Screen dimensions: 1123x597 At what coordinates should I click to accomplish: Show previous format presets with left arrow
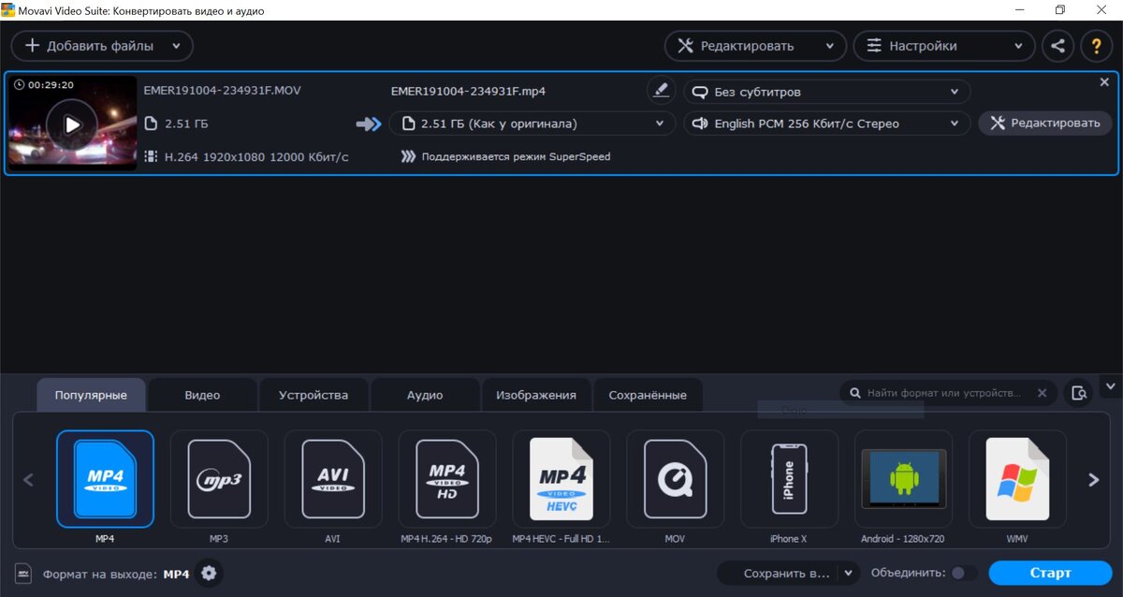(x=28, y=480)
